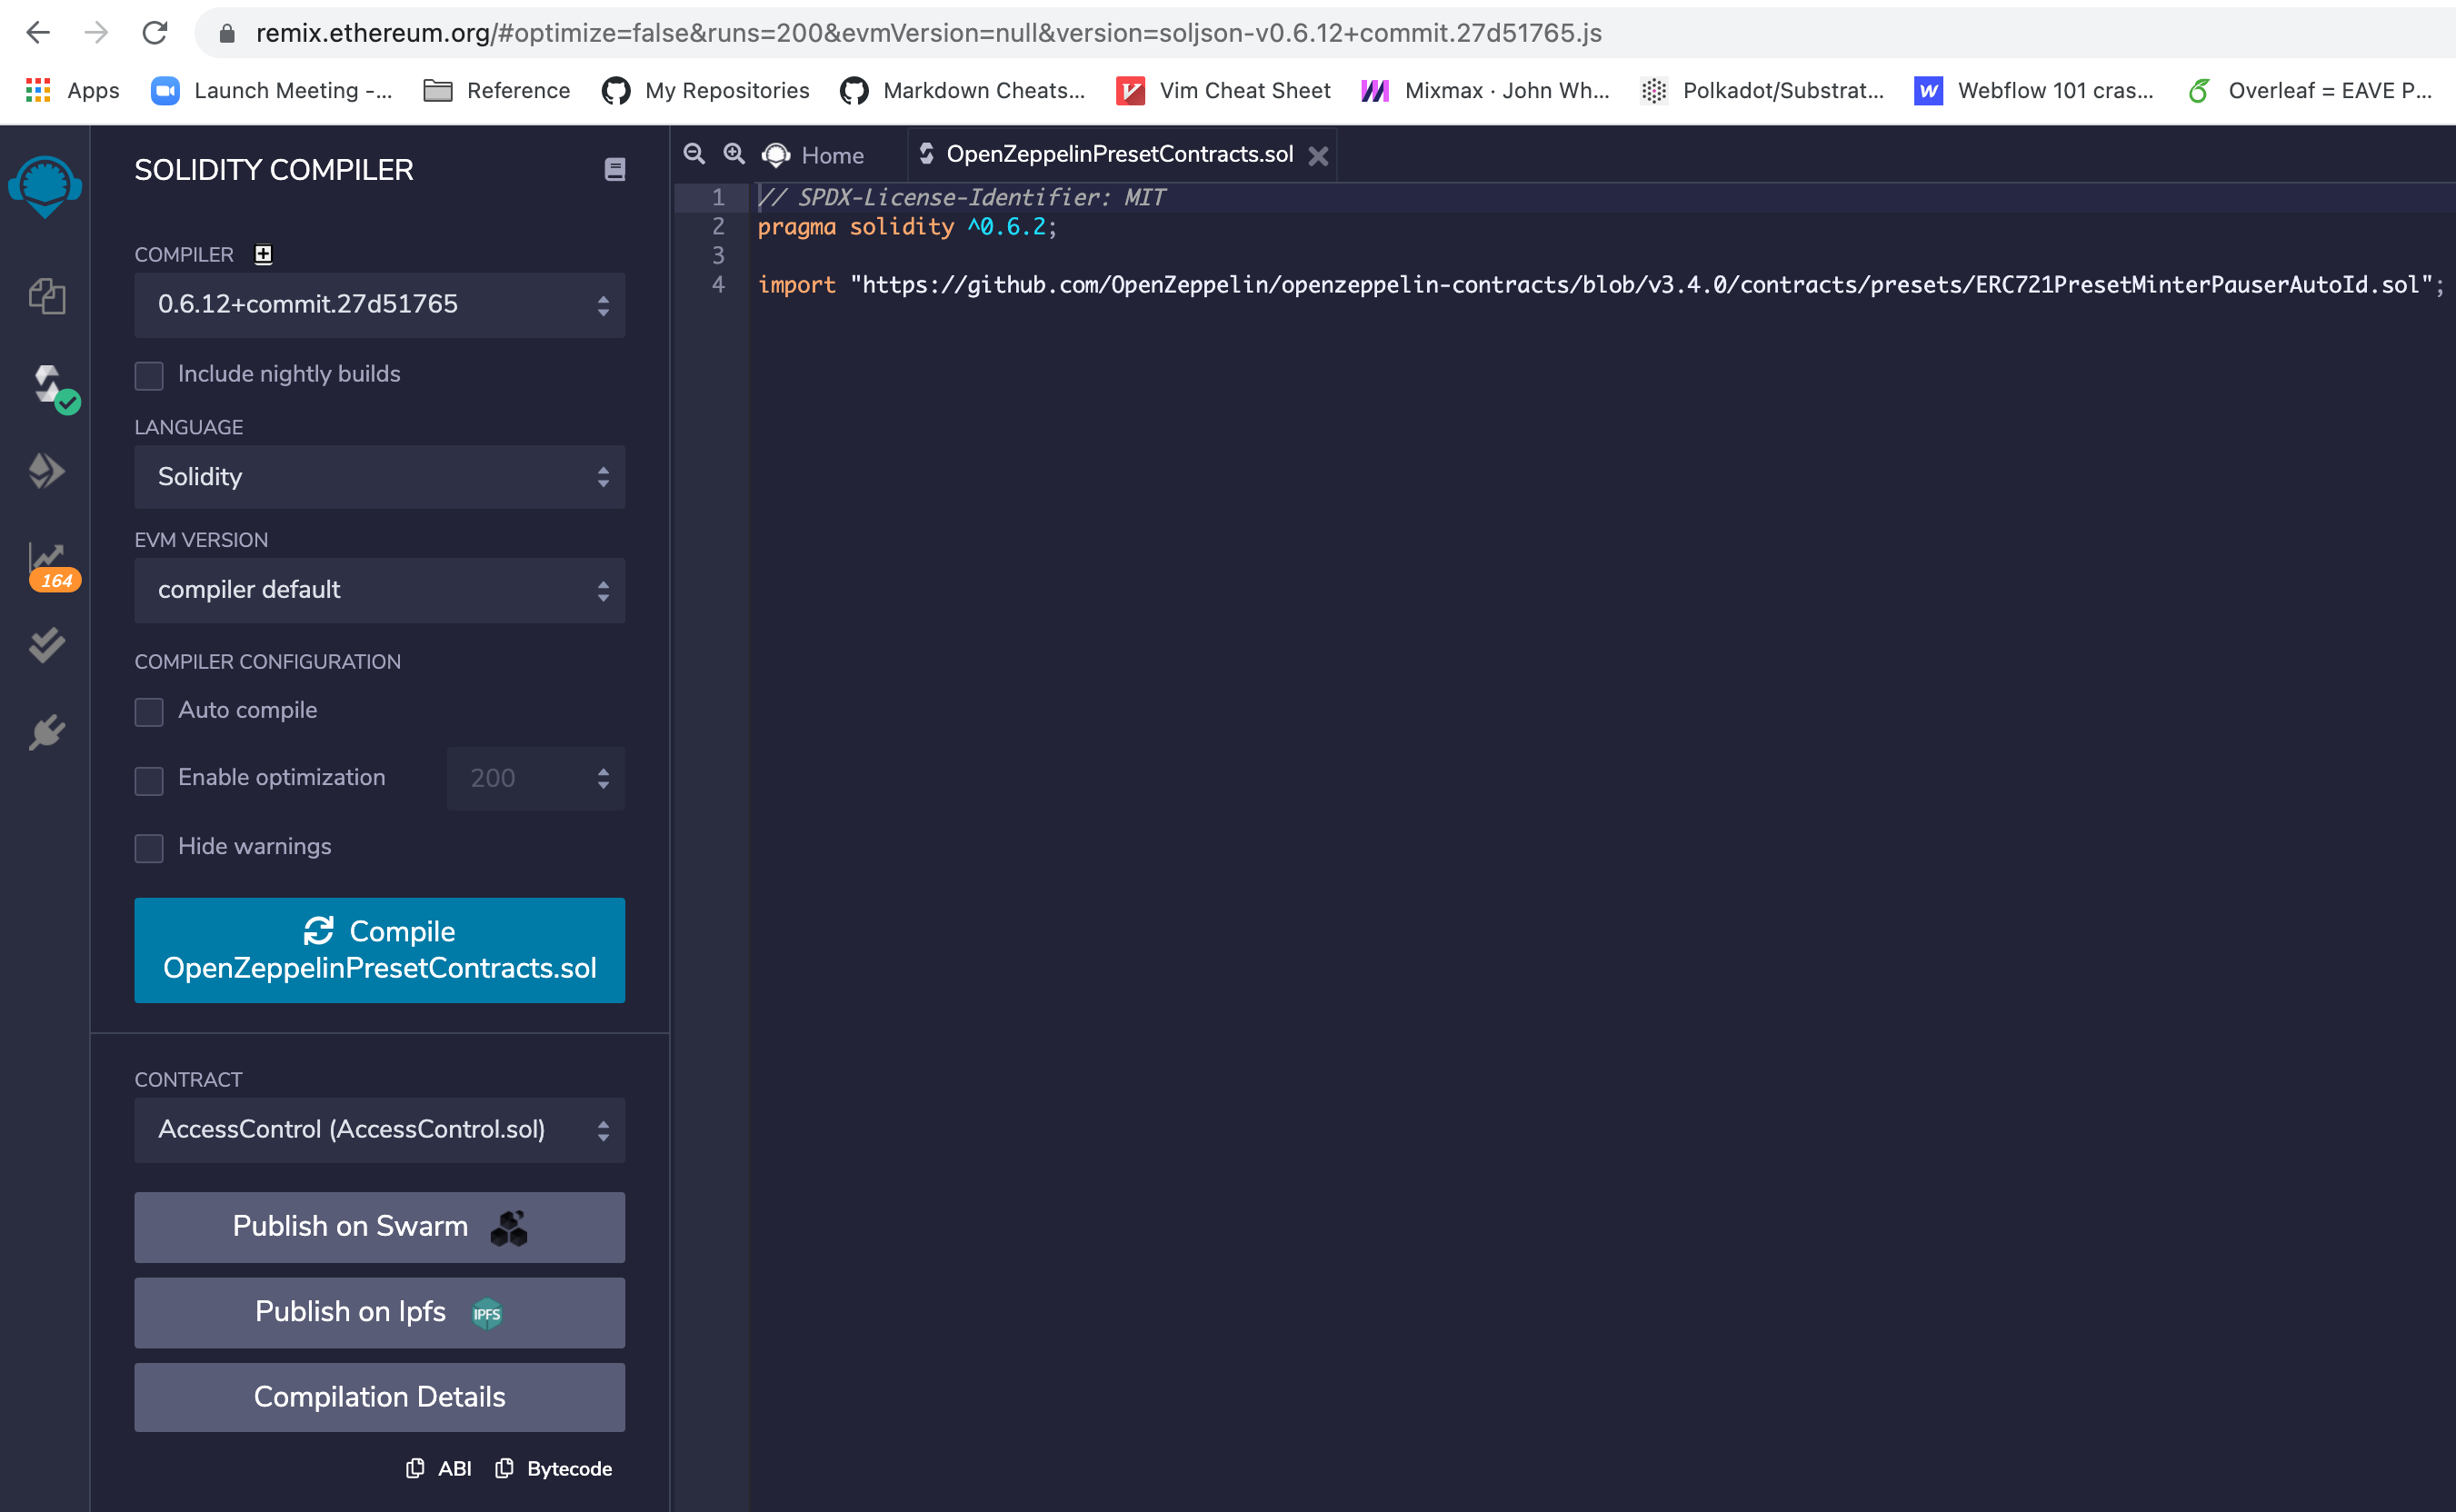Open the Markdown Cheatsheet bookmark
Viewport: 2456px width, 1512px height.
tap(963, 90)
